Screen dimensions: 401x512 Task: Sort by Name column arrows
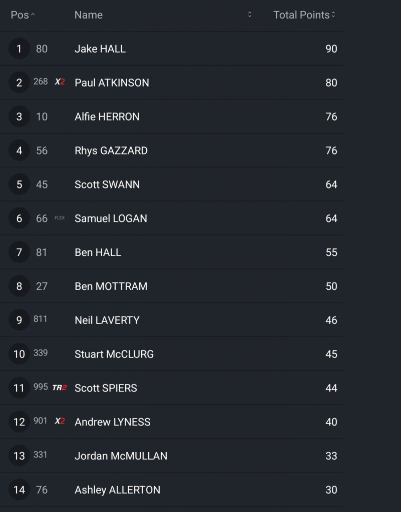pyautogui.click(x=249, y=15)
